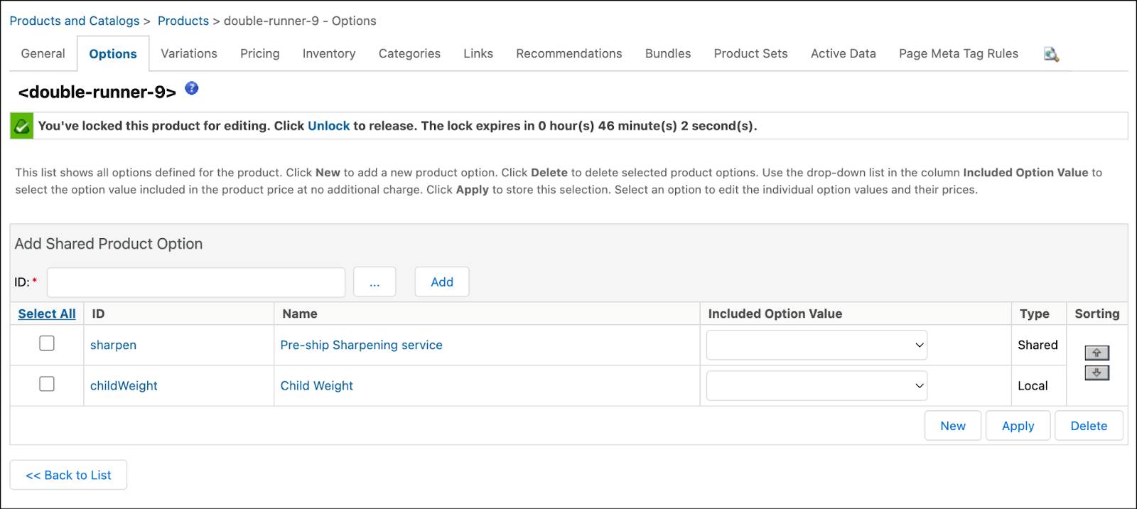Open the Page Meta Tag Rules tab
The image size is (1137, 509).
959,53
